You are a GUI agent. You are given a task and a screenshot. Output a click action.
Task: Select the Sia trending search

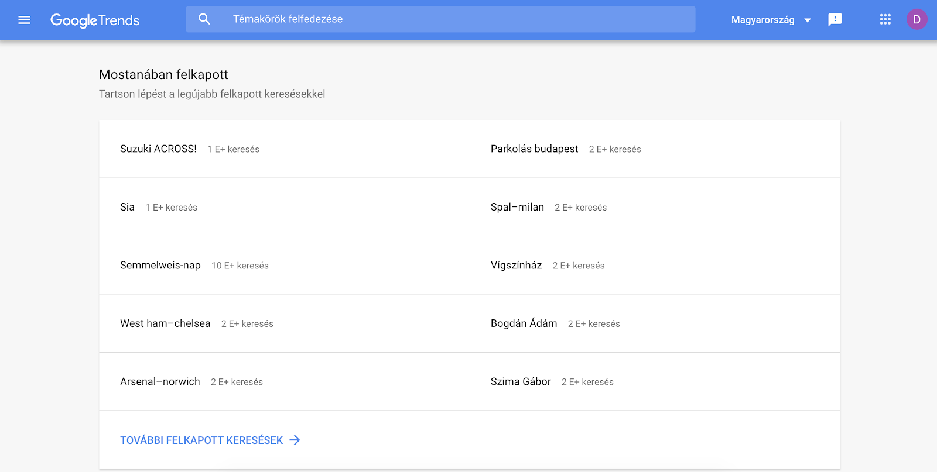tap(127, 207)
